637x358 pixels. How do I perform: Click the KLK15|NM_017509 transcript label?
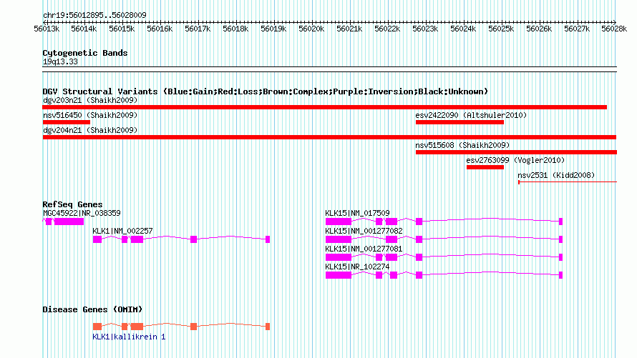click(x=357, y=213)
